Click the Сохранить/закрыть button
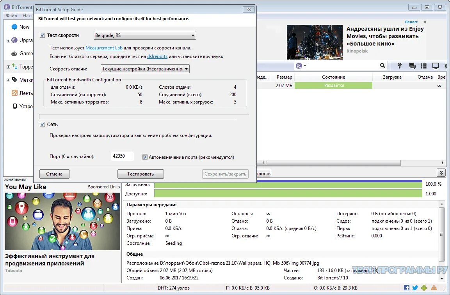Image resolution: width=450 pixels, height=295 pixels. [x=225, y=174]
